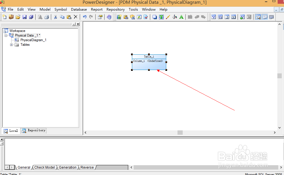Select the Line Style paintbrush icon
Viewport: 284px width, 175px height.
[x=168, y=17]
